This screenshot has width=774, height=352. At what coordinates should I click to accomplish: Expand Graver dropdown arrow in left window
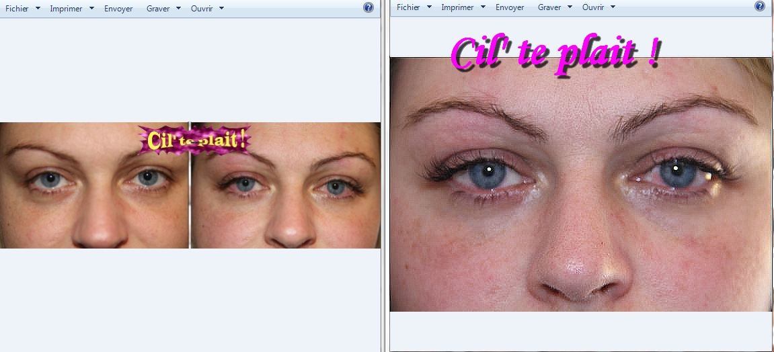click(x=178, y=9)
